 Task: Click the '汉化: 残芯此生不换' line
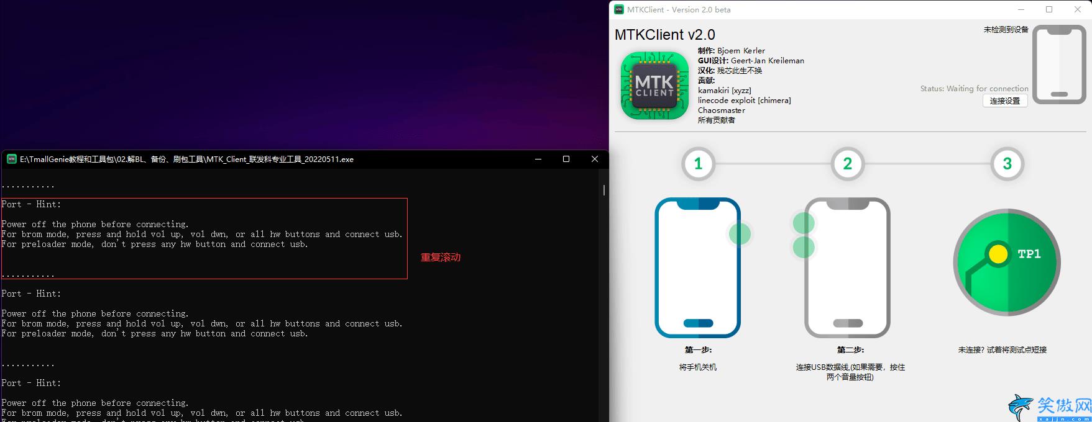click(x=730, y=71)
